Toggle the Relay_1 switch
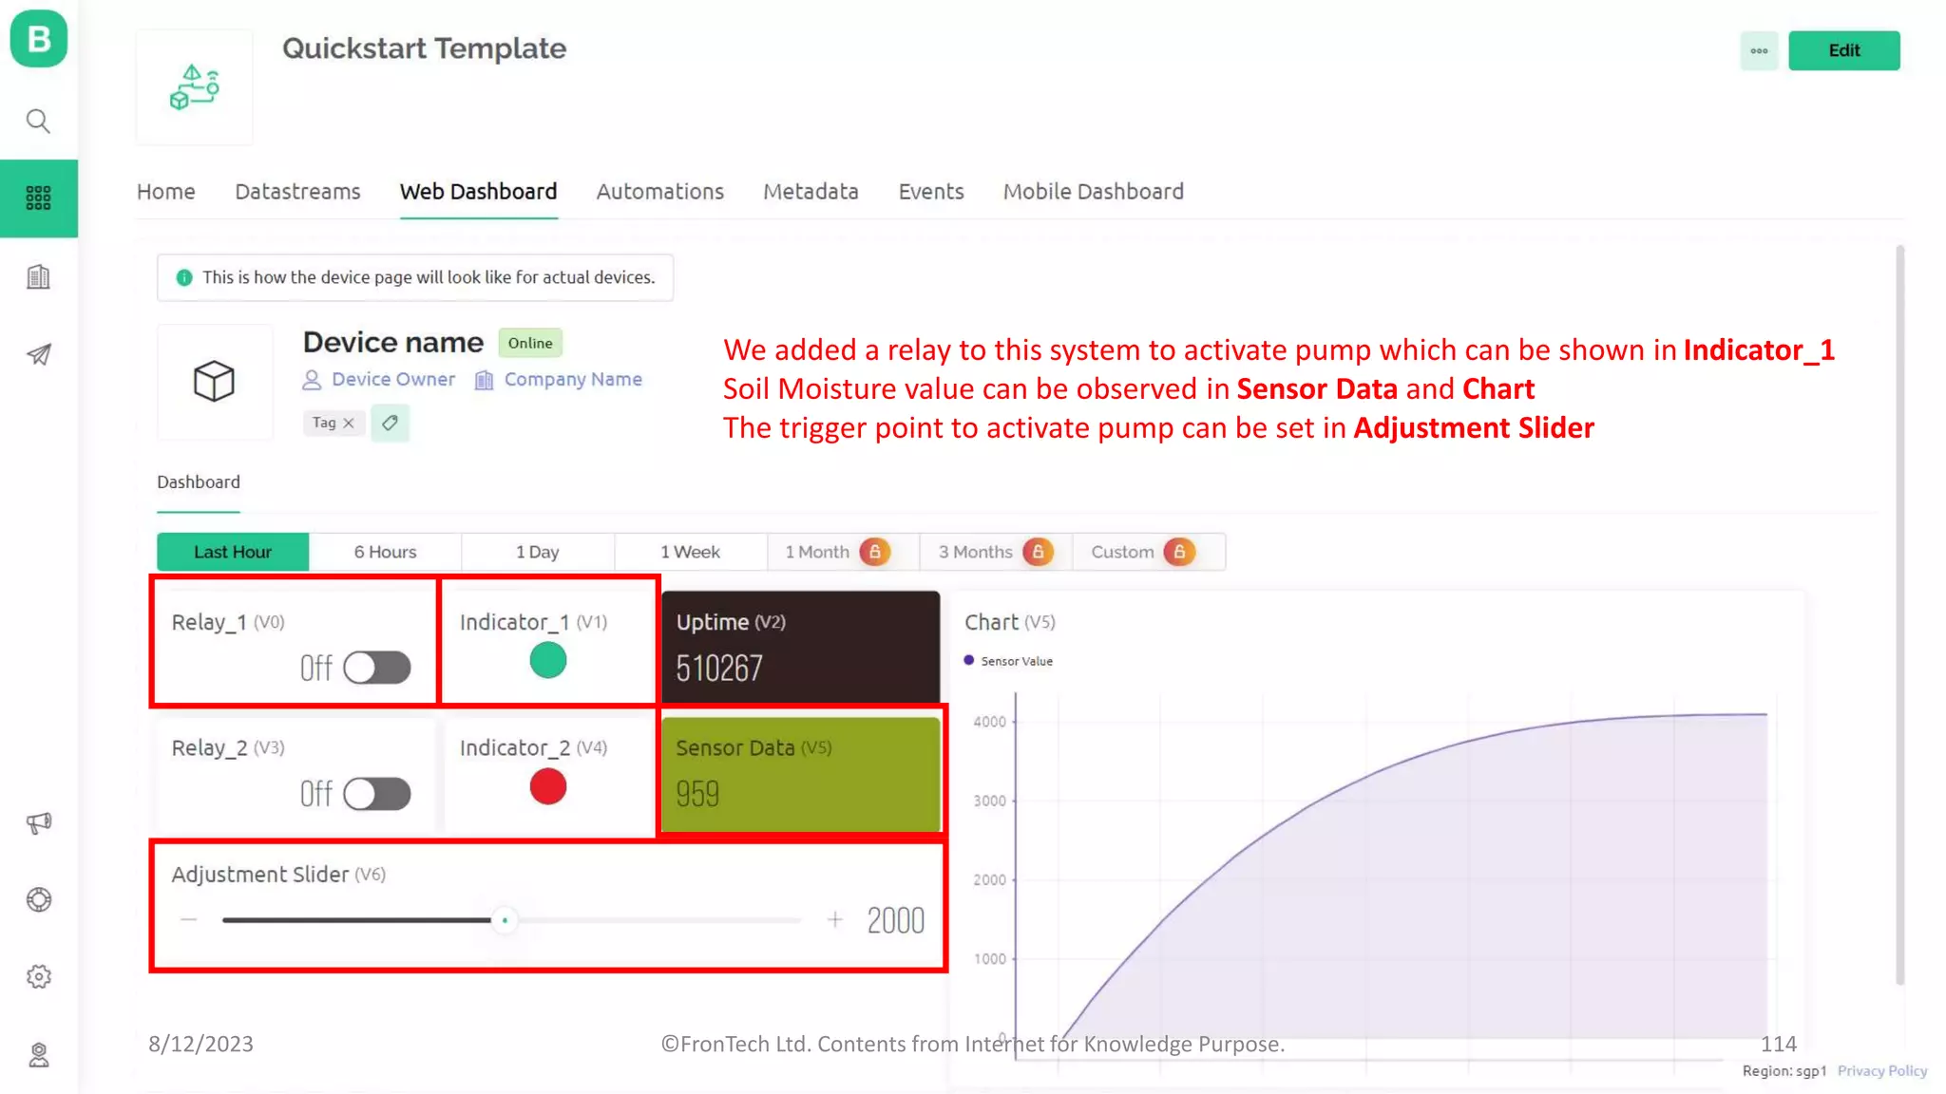1946x1094 pixels. coord(376,668)
